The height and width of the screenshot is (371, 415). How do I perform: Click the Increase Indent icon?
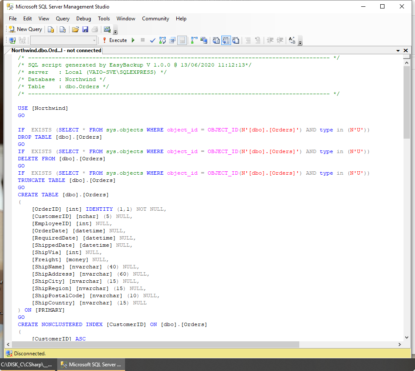tap(280, 40)
